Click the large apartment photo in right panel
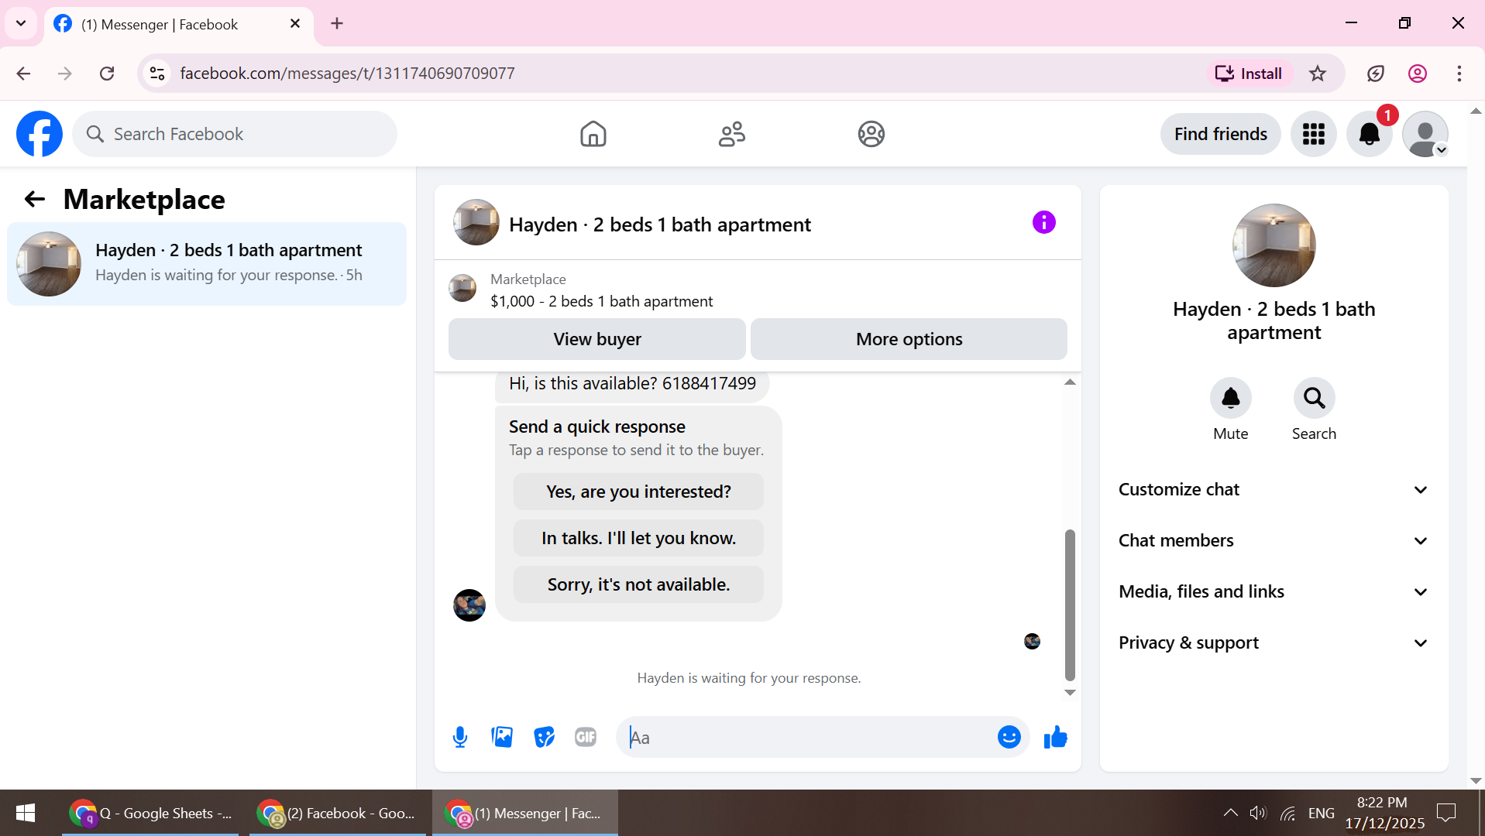 1274,245
